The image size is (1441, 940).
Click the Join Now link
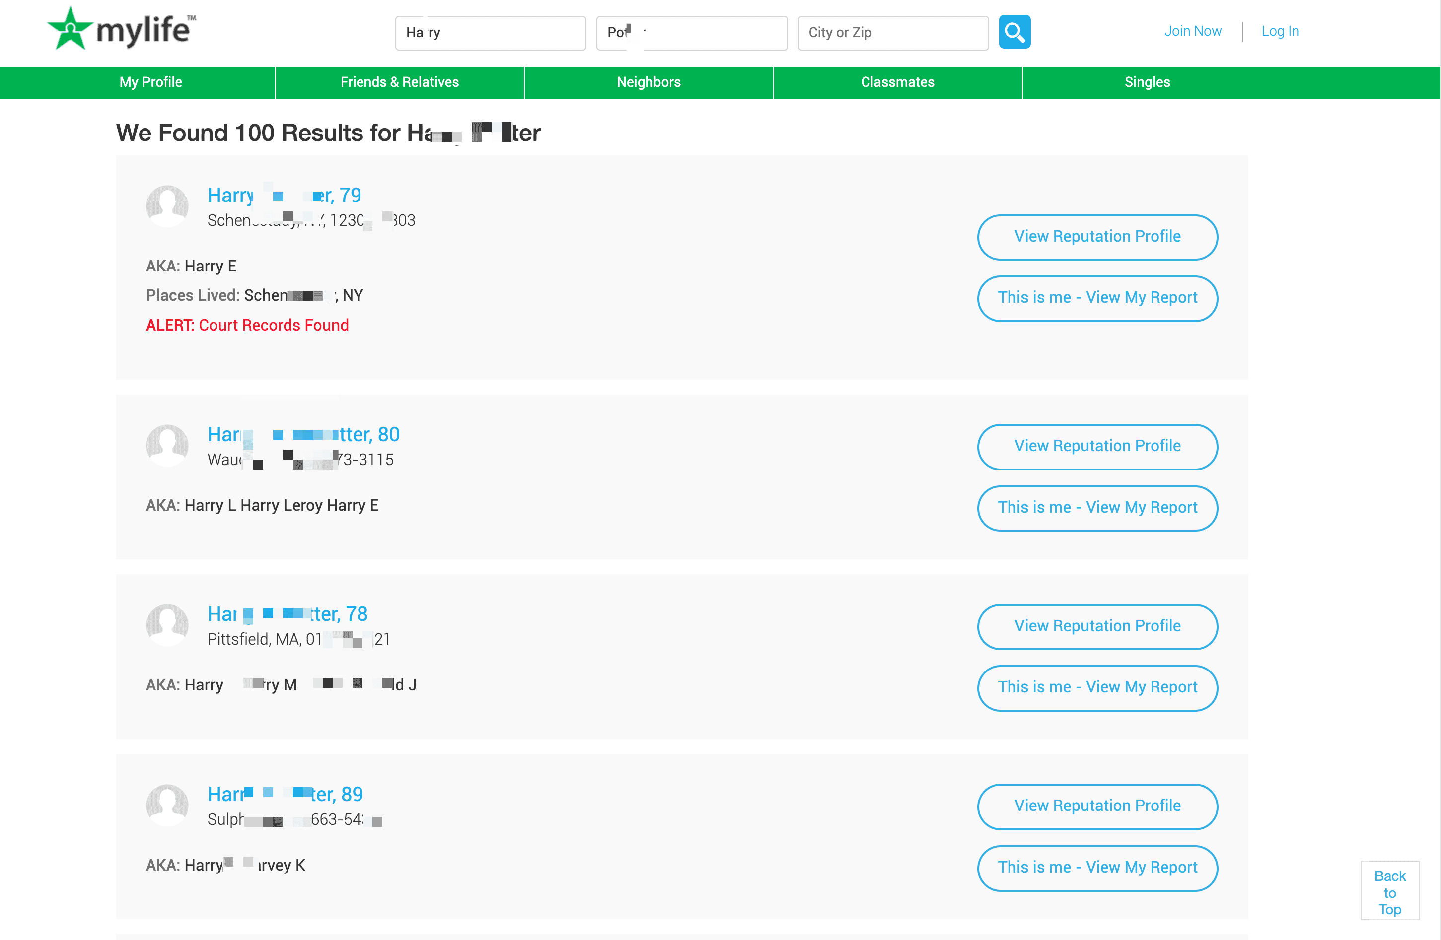point(1192,31)
